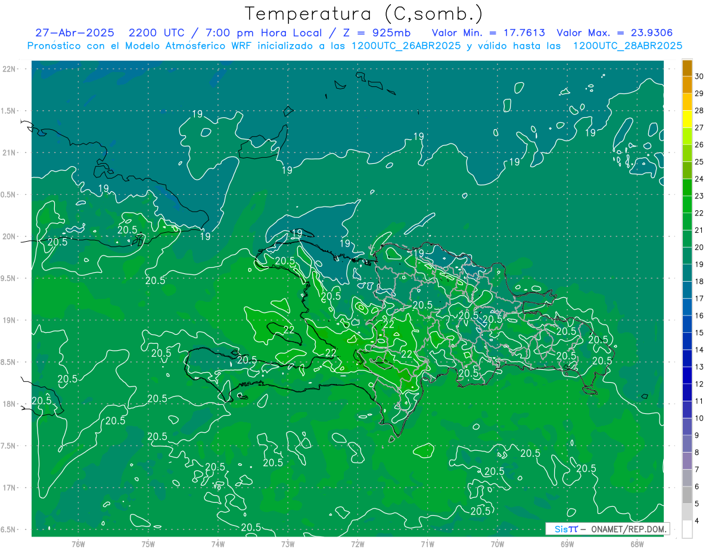Click the colorbar label "30"

click(x=700, y=76)
